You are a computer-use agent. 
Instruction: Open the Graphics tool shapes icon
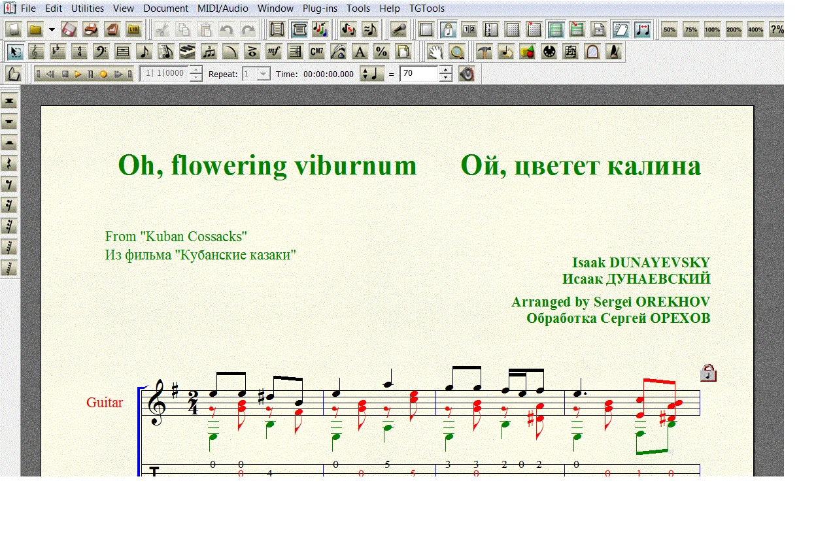(x=527, y=52)
